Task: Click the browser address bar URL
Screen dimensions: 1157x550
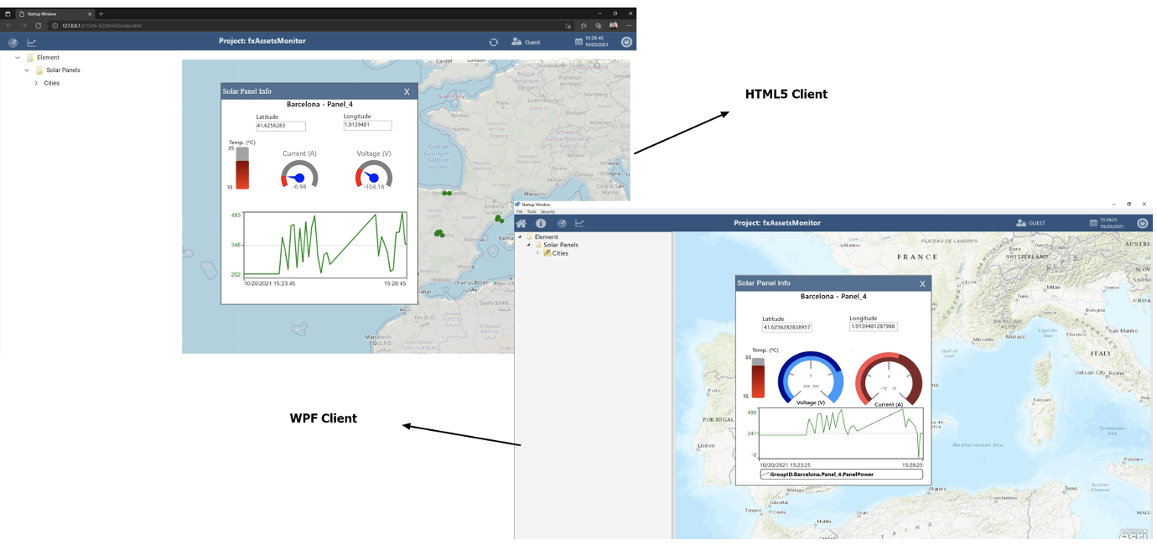Action: click(x=101, y=25)
